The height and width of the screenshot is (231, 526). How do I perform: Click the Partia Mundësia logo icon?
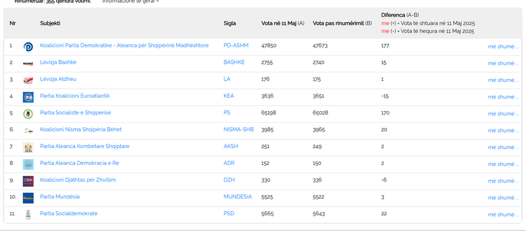tap(28, 198)
